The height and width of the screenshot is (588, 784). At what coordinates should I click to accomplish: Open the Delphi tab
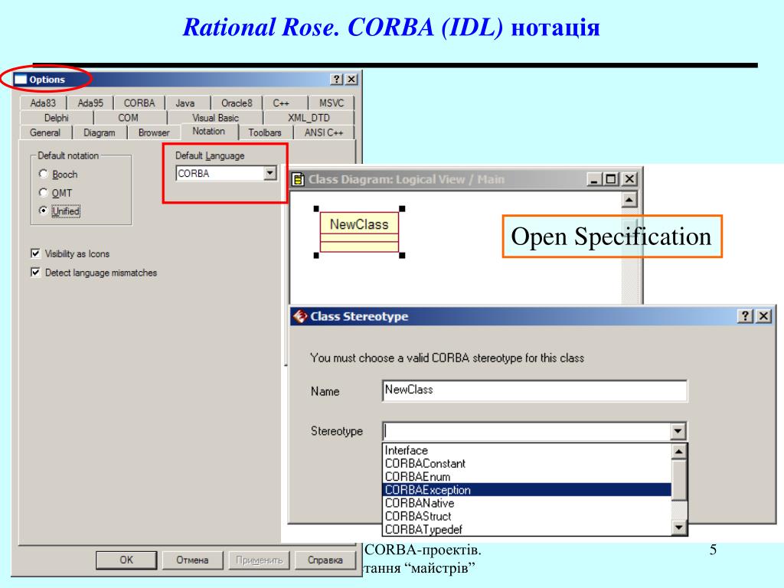(x=57, y=118)
